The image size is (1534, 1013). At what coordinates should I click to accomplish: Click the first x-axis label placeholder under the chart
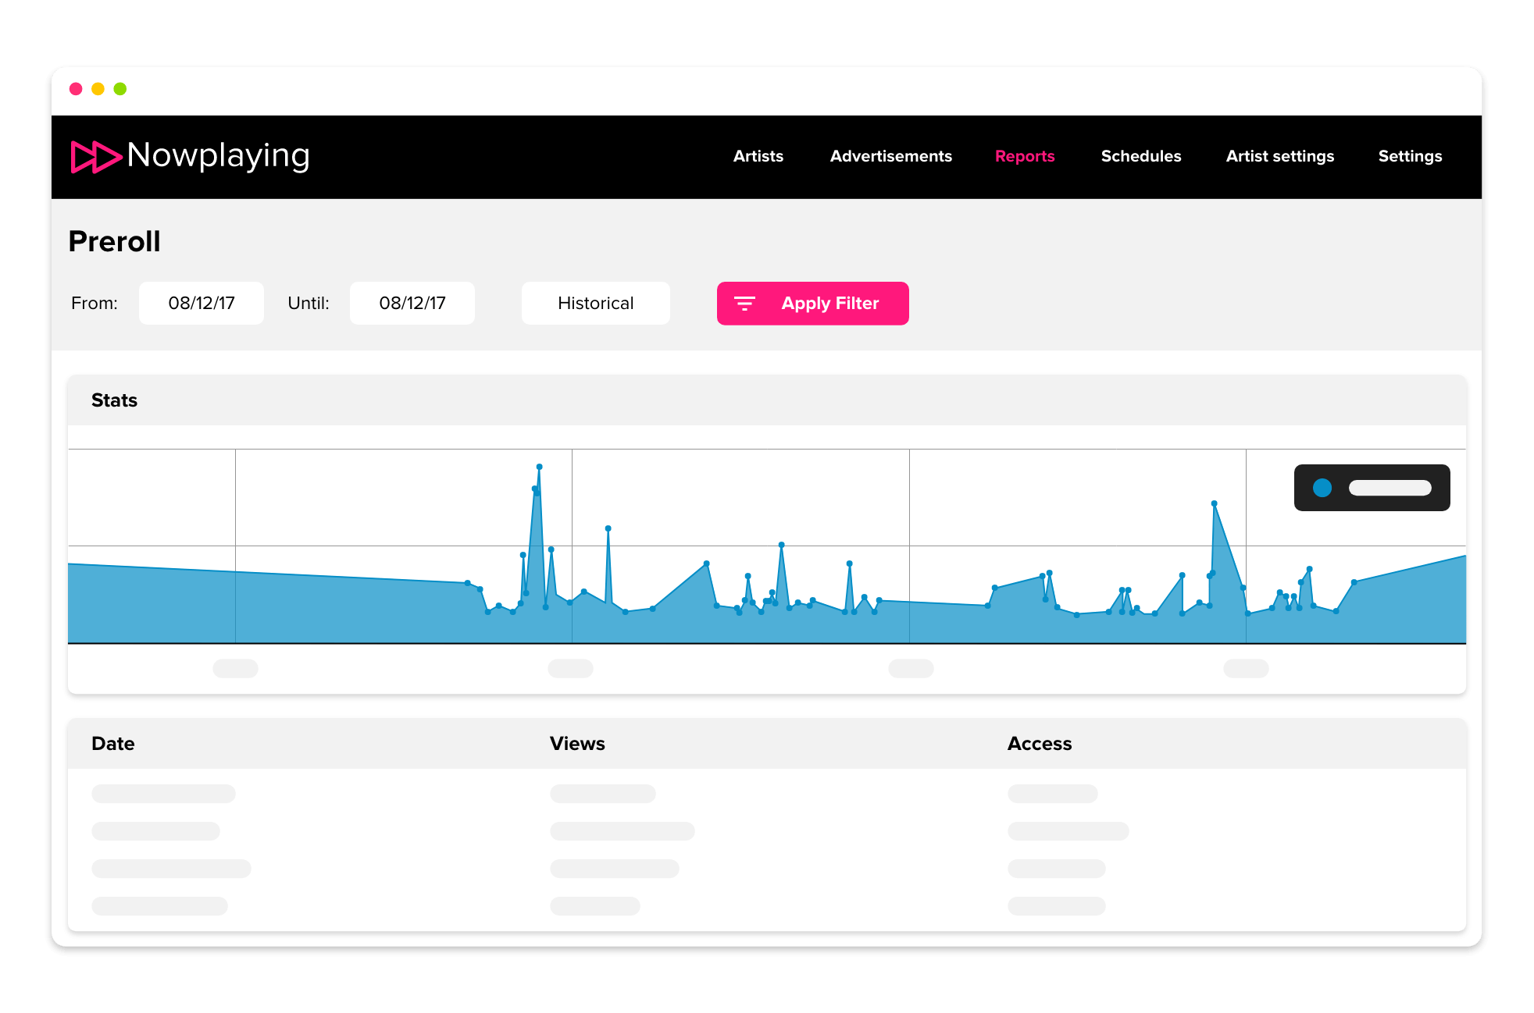[235, 668]
